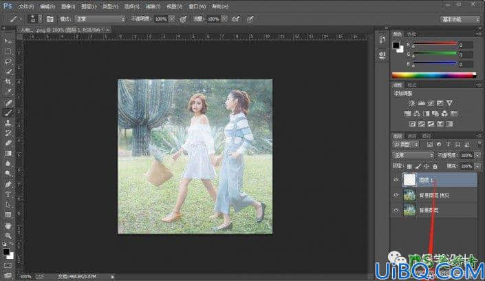Select the Move tool
485x281 pixels.
point(8,41)
